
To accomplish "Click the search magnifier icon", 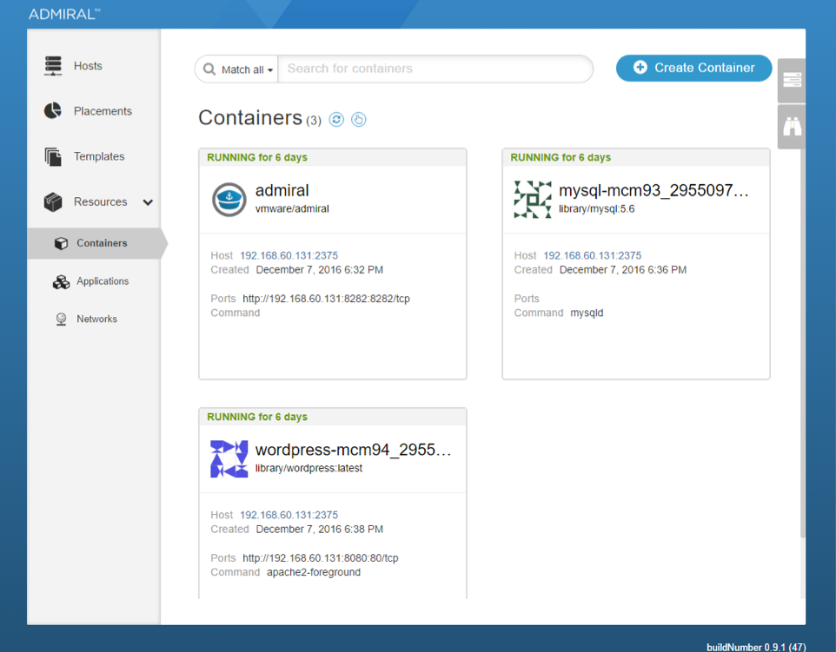I will point(209,69).
